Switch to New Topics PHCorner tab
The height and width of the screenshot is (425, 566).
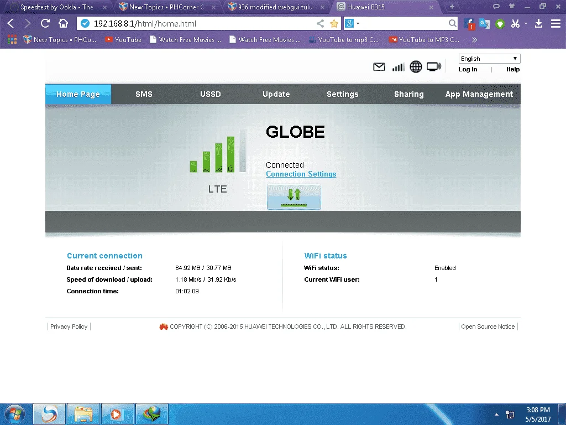[166, 7]
